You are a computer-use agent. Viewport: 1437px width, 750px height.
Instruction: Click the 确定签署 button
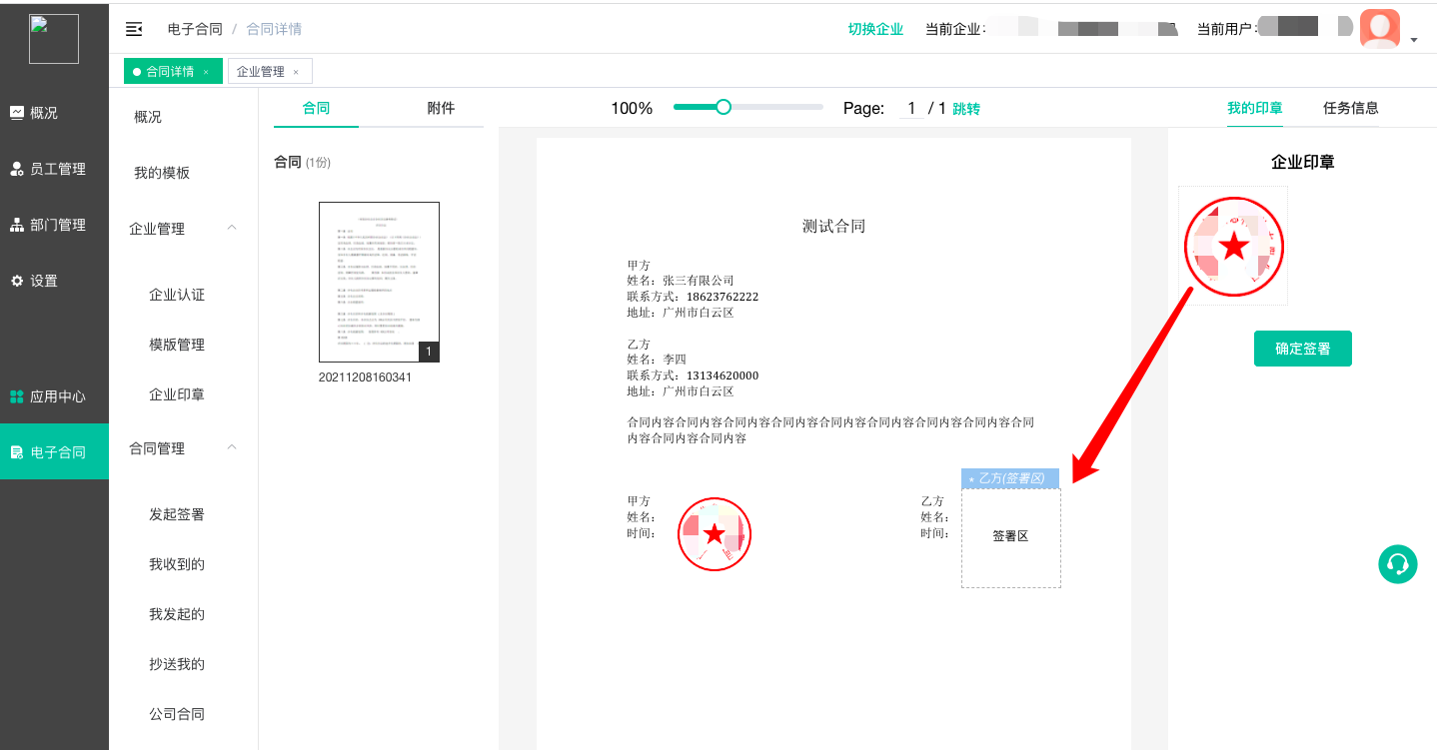(1302, 349)
